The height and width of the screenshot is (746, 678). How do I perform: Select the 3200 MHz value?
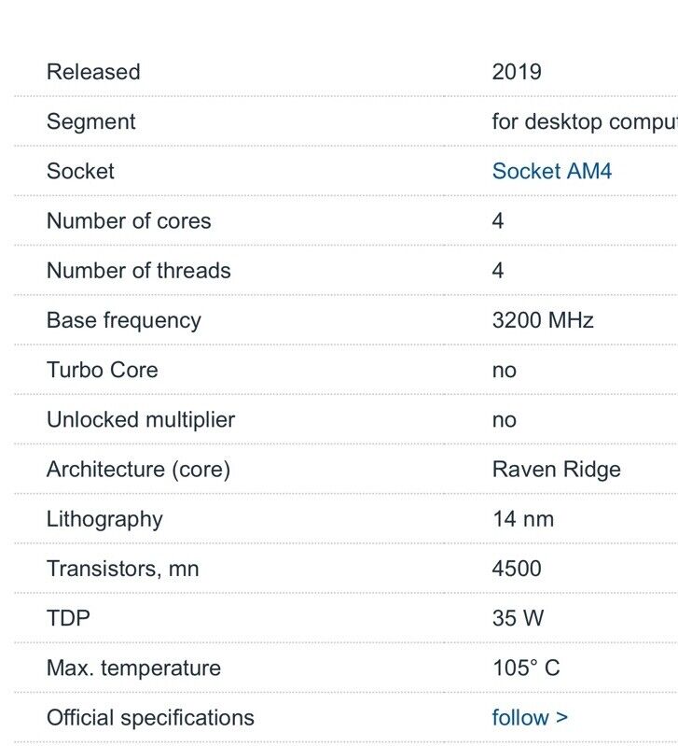543,320
